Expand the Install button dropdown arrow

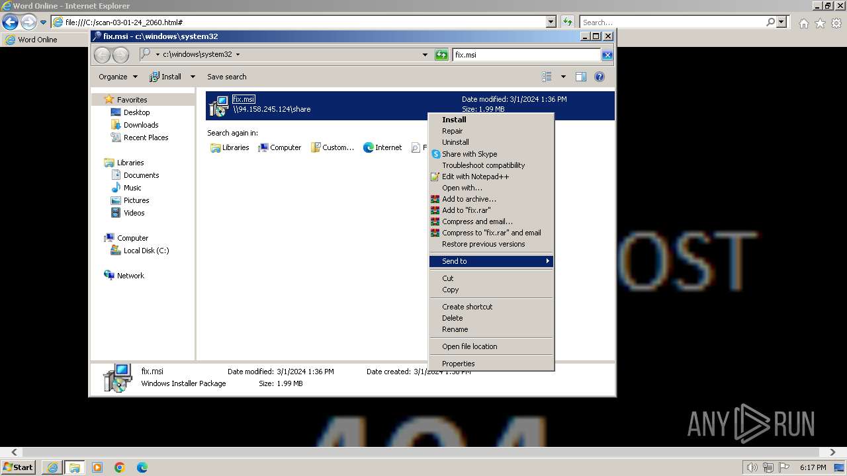[193, 77]
